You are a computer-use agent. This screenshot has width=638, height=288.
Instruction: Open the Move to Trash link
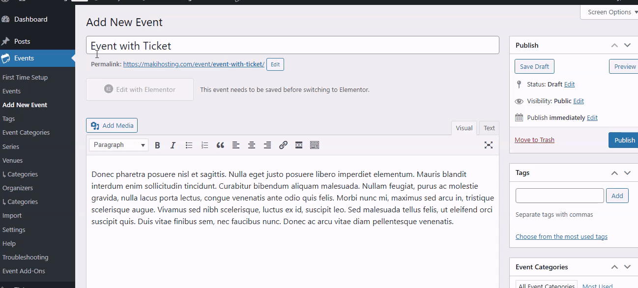534,140
